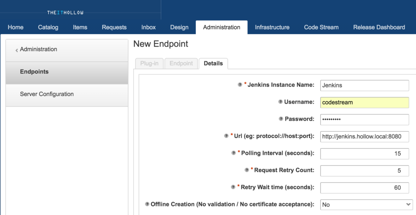Click the Jenkins Instance Name field
Image resolution: width=416 pixels, height=215 pixels.
[x=364, y=86]
